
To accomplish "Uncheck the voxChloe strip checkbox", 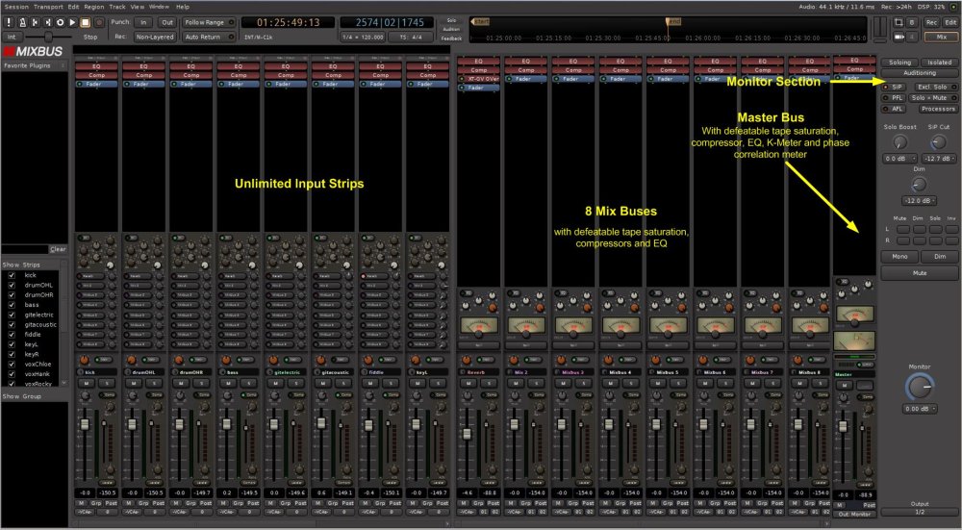I will (x=12, y=364).
